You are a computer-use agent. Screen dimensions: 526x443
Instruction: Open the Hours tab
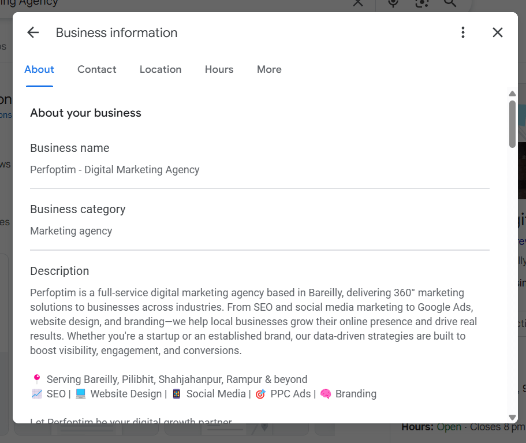point(219,69)
